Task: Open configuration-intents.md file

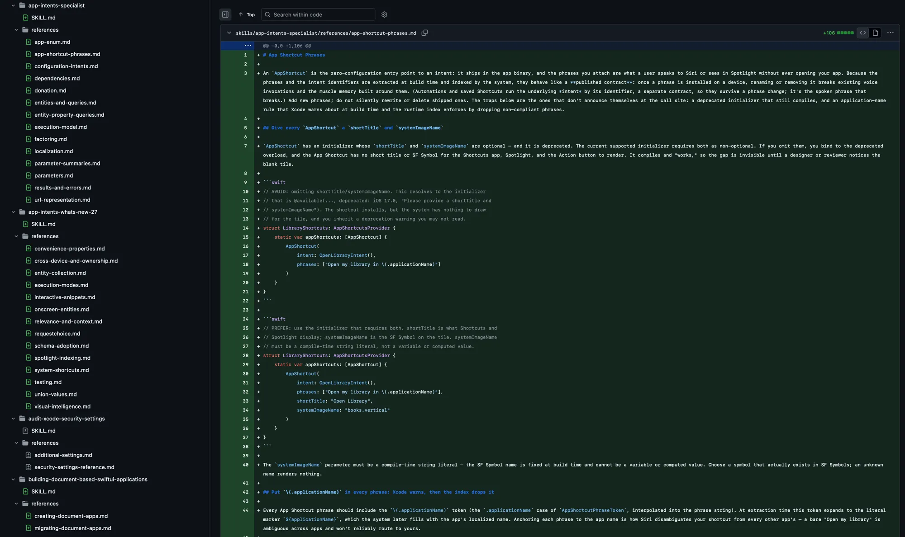Action: point(66,66)
